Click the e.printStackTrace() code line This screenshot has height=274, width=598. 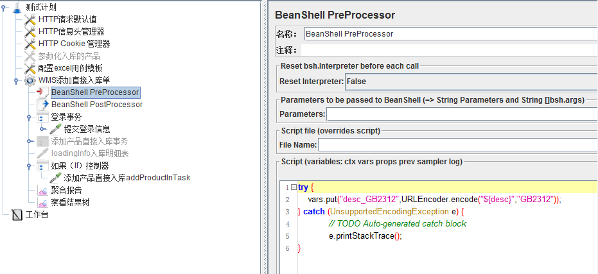coord(365,236)
